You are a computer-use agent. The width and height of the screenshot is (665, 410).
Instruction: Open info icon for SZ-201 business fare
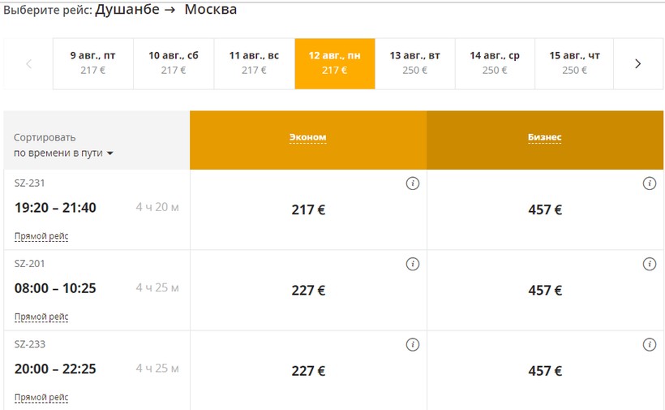pos(649,264)
